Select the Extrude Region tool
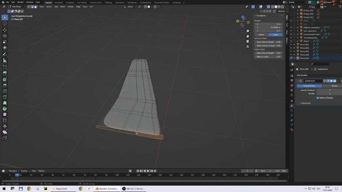 click(5, 74)
